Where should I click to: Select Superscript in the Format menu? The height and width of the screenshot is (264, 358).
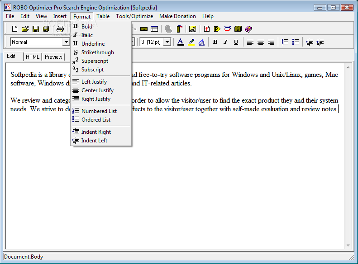[101, 61]
